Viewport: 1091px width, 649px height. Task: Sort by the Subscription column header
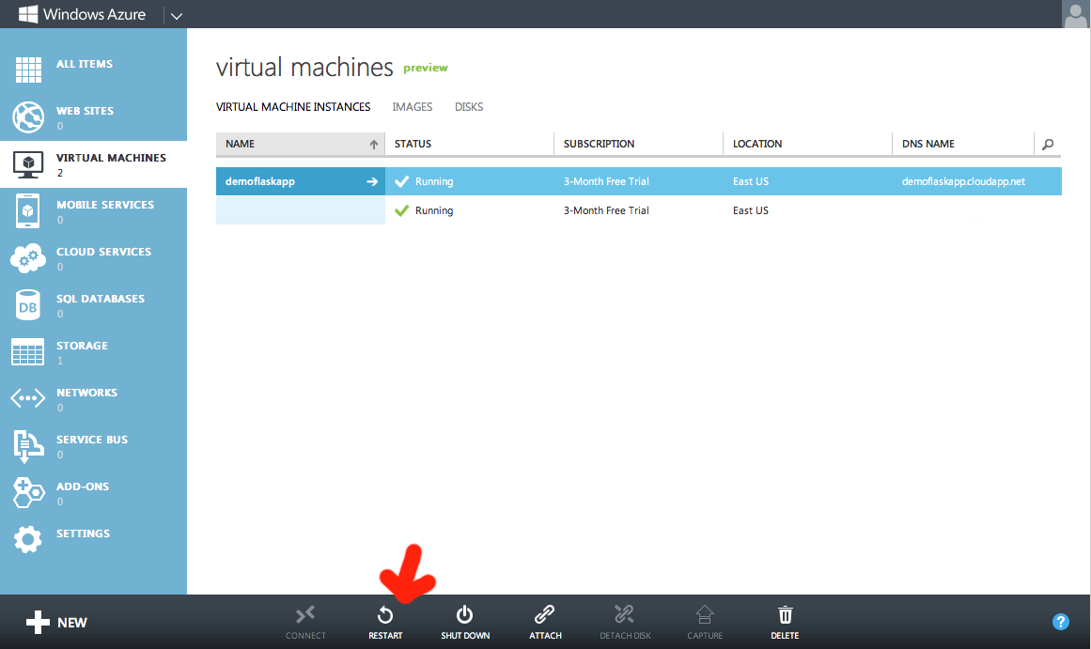click(x=639, y=144)
